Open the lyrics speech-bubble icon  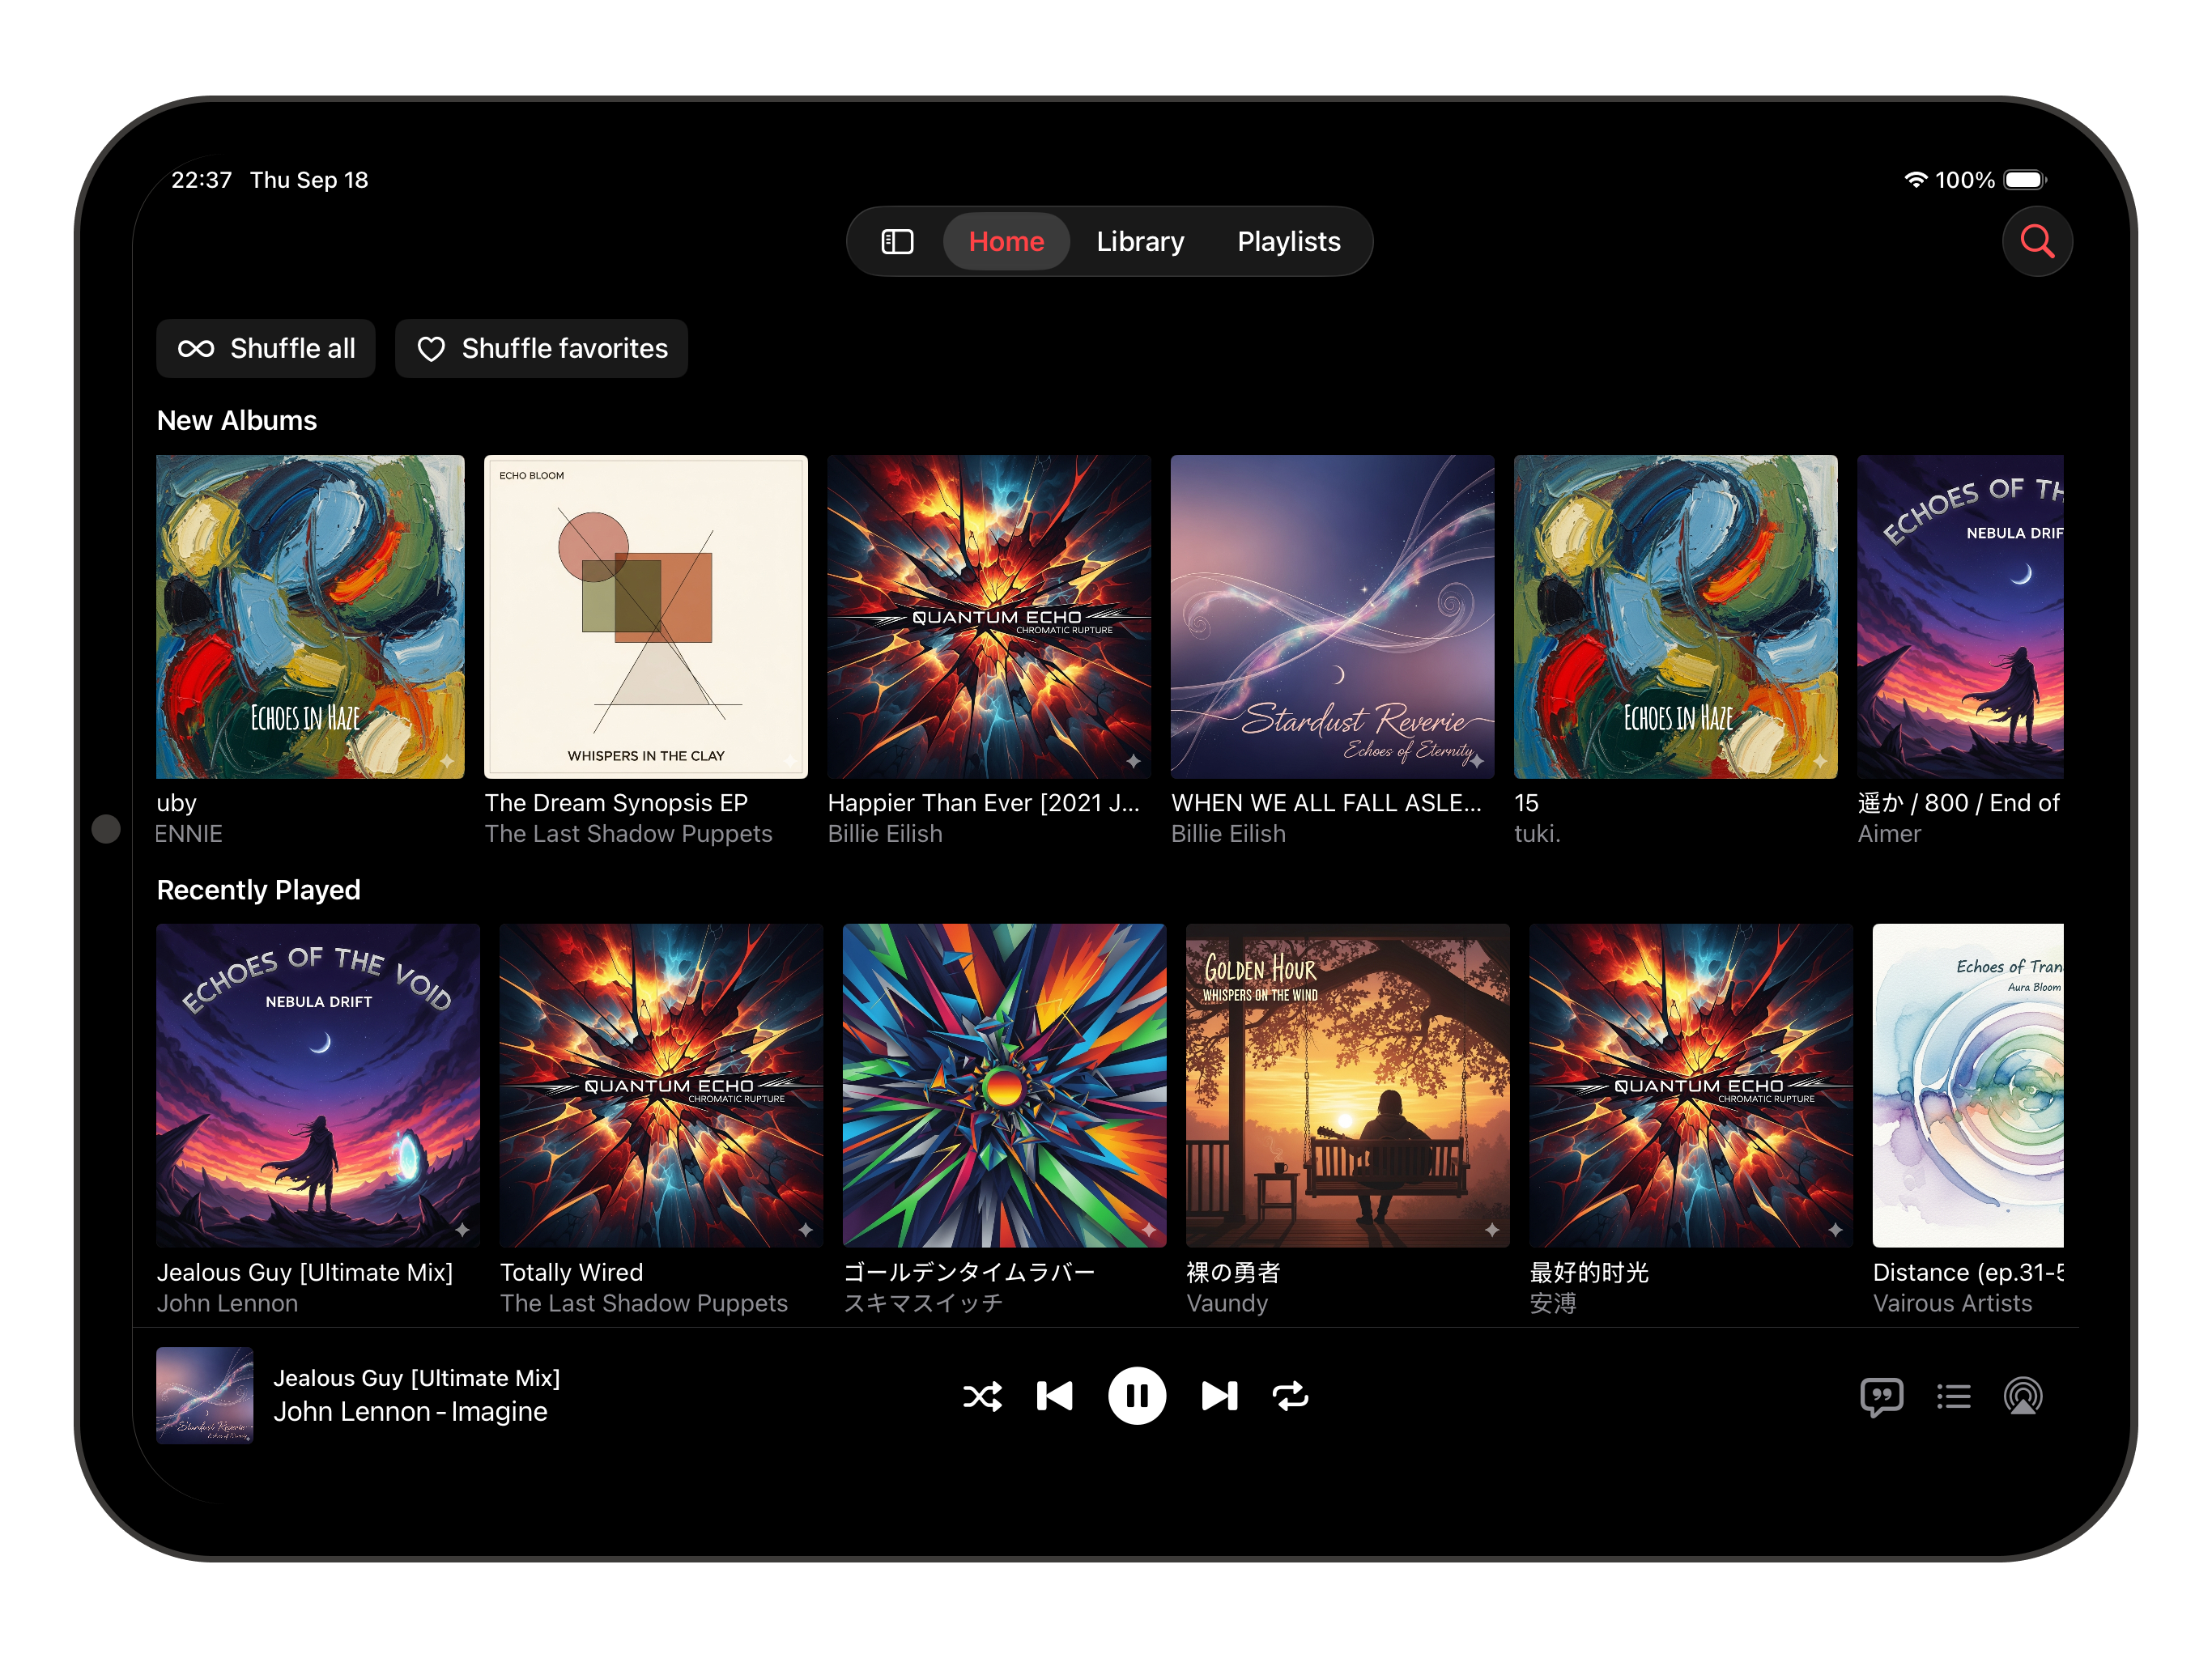point(1881,1396)
